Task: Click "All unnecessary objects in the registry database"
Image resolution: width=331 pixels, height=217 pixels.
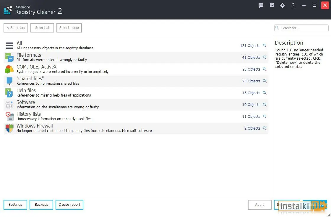Action: click(x=55, y=48)
